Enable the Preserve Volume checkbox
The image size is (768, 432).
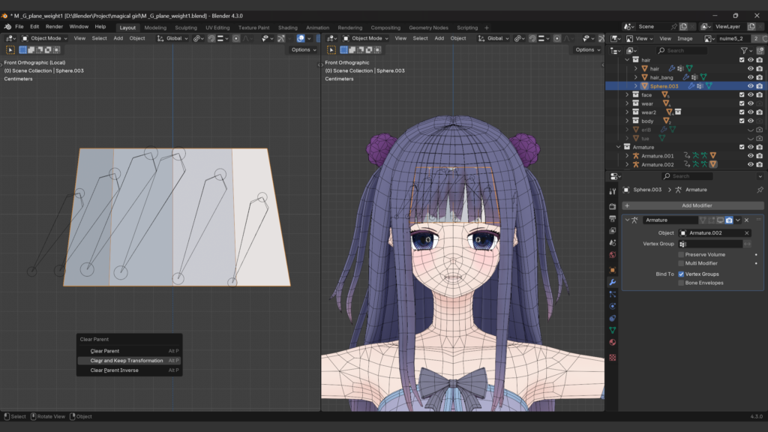click(681, 254)
